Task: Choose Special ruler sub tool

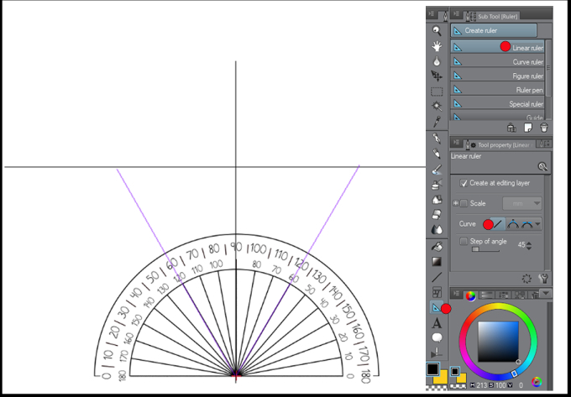Action: [497, 104]
